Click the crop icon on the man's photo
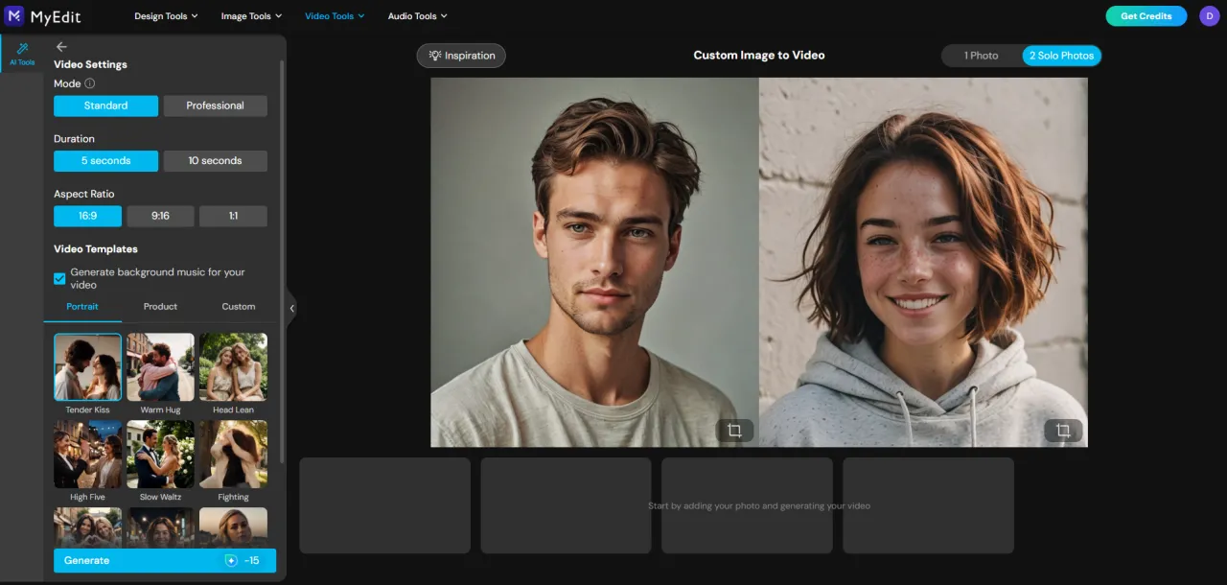The image size is (1227, 585). point(734,431)
